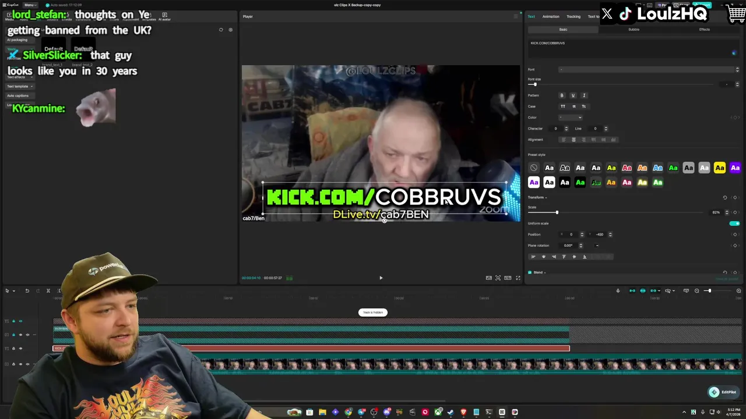Align layer to left edge of canvas
The image size is (746, 419).
point(533,257)
